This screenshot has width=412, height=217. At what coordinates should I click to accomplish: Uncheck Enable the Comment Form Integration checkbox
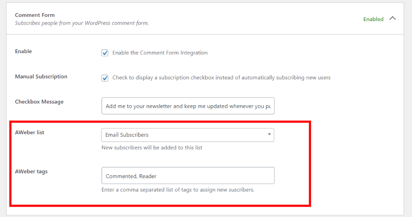click(105, 53)
